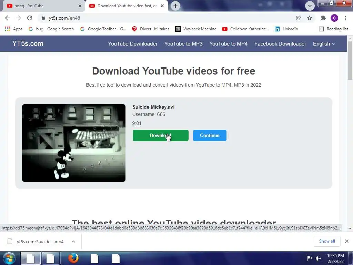Select the first taskbar document window
353x265 pixels.
[31, 258]
